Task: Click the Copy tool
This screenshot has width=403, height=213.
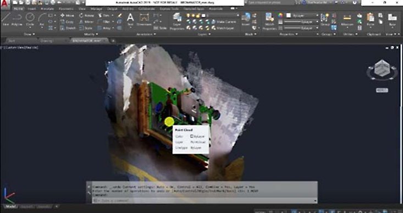Action: tap(67, 22)
